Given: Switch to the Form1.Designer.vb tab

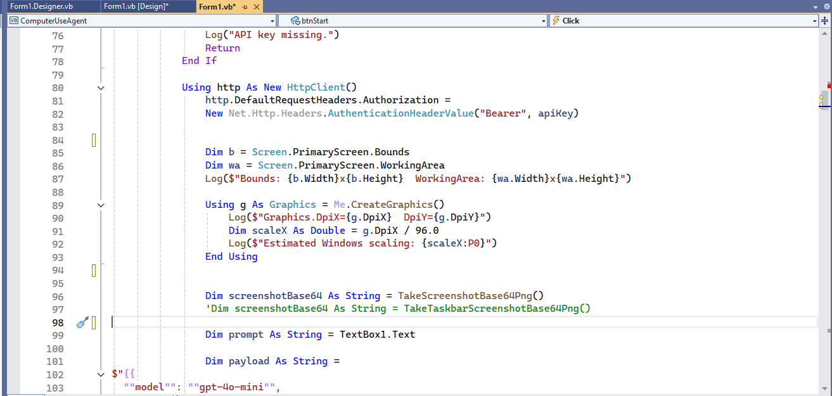Looking at the screenshot, I should coord(41,6).
